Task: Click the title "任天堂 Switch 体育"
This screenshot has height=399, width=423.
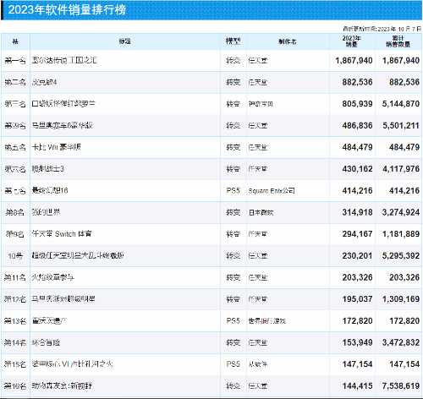Action: click(x=62, y=234)
